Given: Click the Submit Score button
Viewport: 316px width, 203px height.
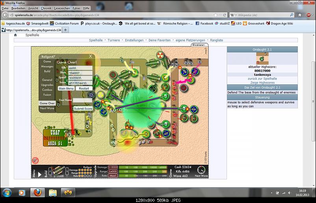Looking at the screenshot, I should (x=83, y=109).
